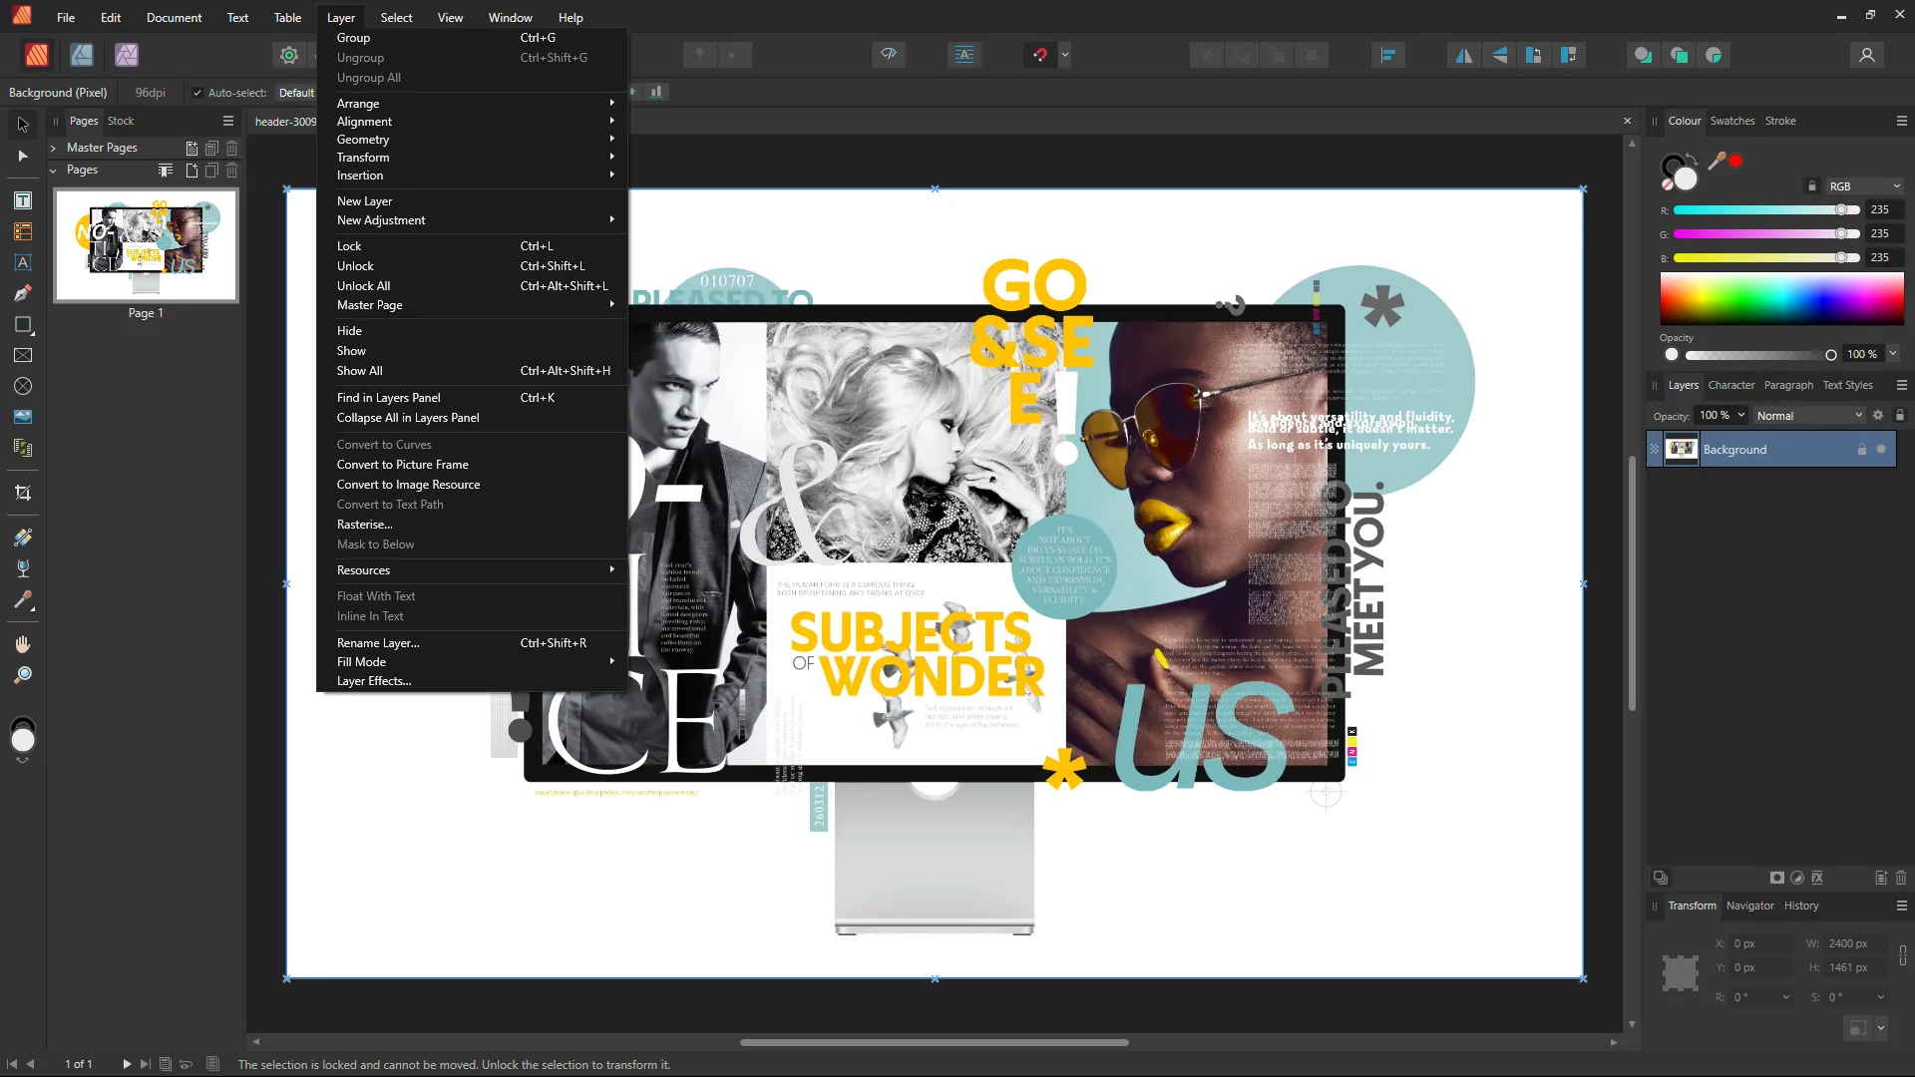Expand the Master Pages section

click(53, 148)
